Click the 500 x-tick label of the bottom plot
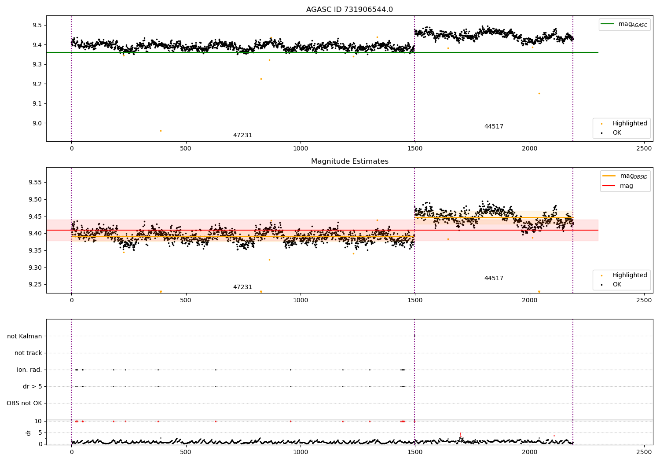This screenshot has height=462, width=660. pos(186,452)
